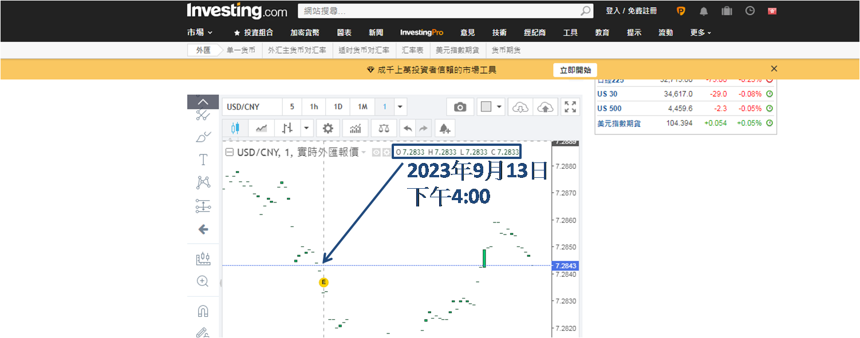Expand the 更多 menu in navigation
860x338 pixels.
coord(700,33)
